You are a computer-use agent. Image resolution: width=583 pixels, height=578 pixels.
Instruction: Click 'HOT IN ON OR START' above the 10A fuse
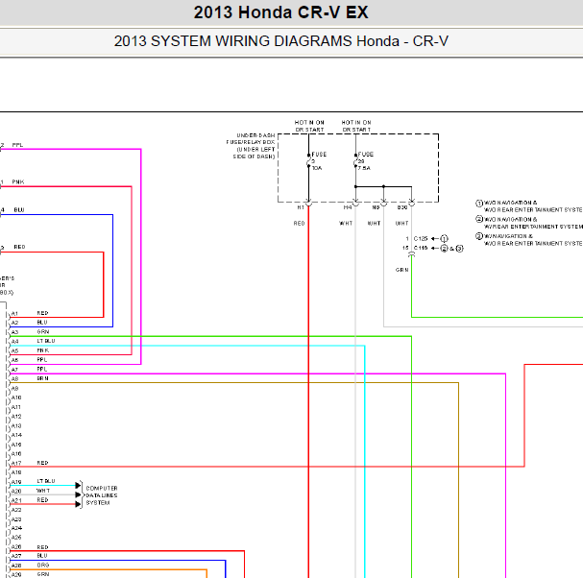coord(309,126)
